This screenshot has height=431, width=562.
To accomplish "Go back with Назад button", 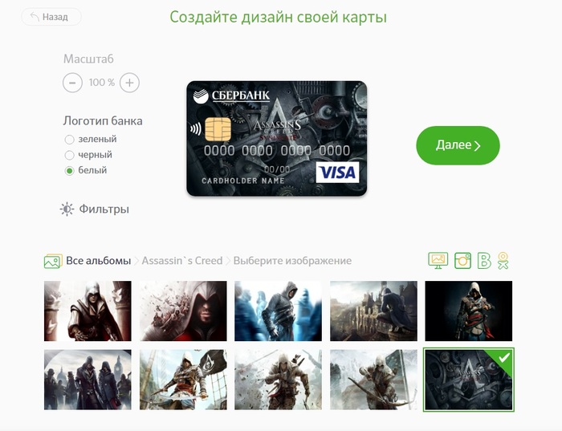I will tap(51, 17).
